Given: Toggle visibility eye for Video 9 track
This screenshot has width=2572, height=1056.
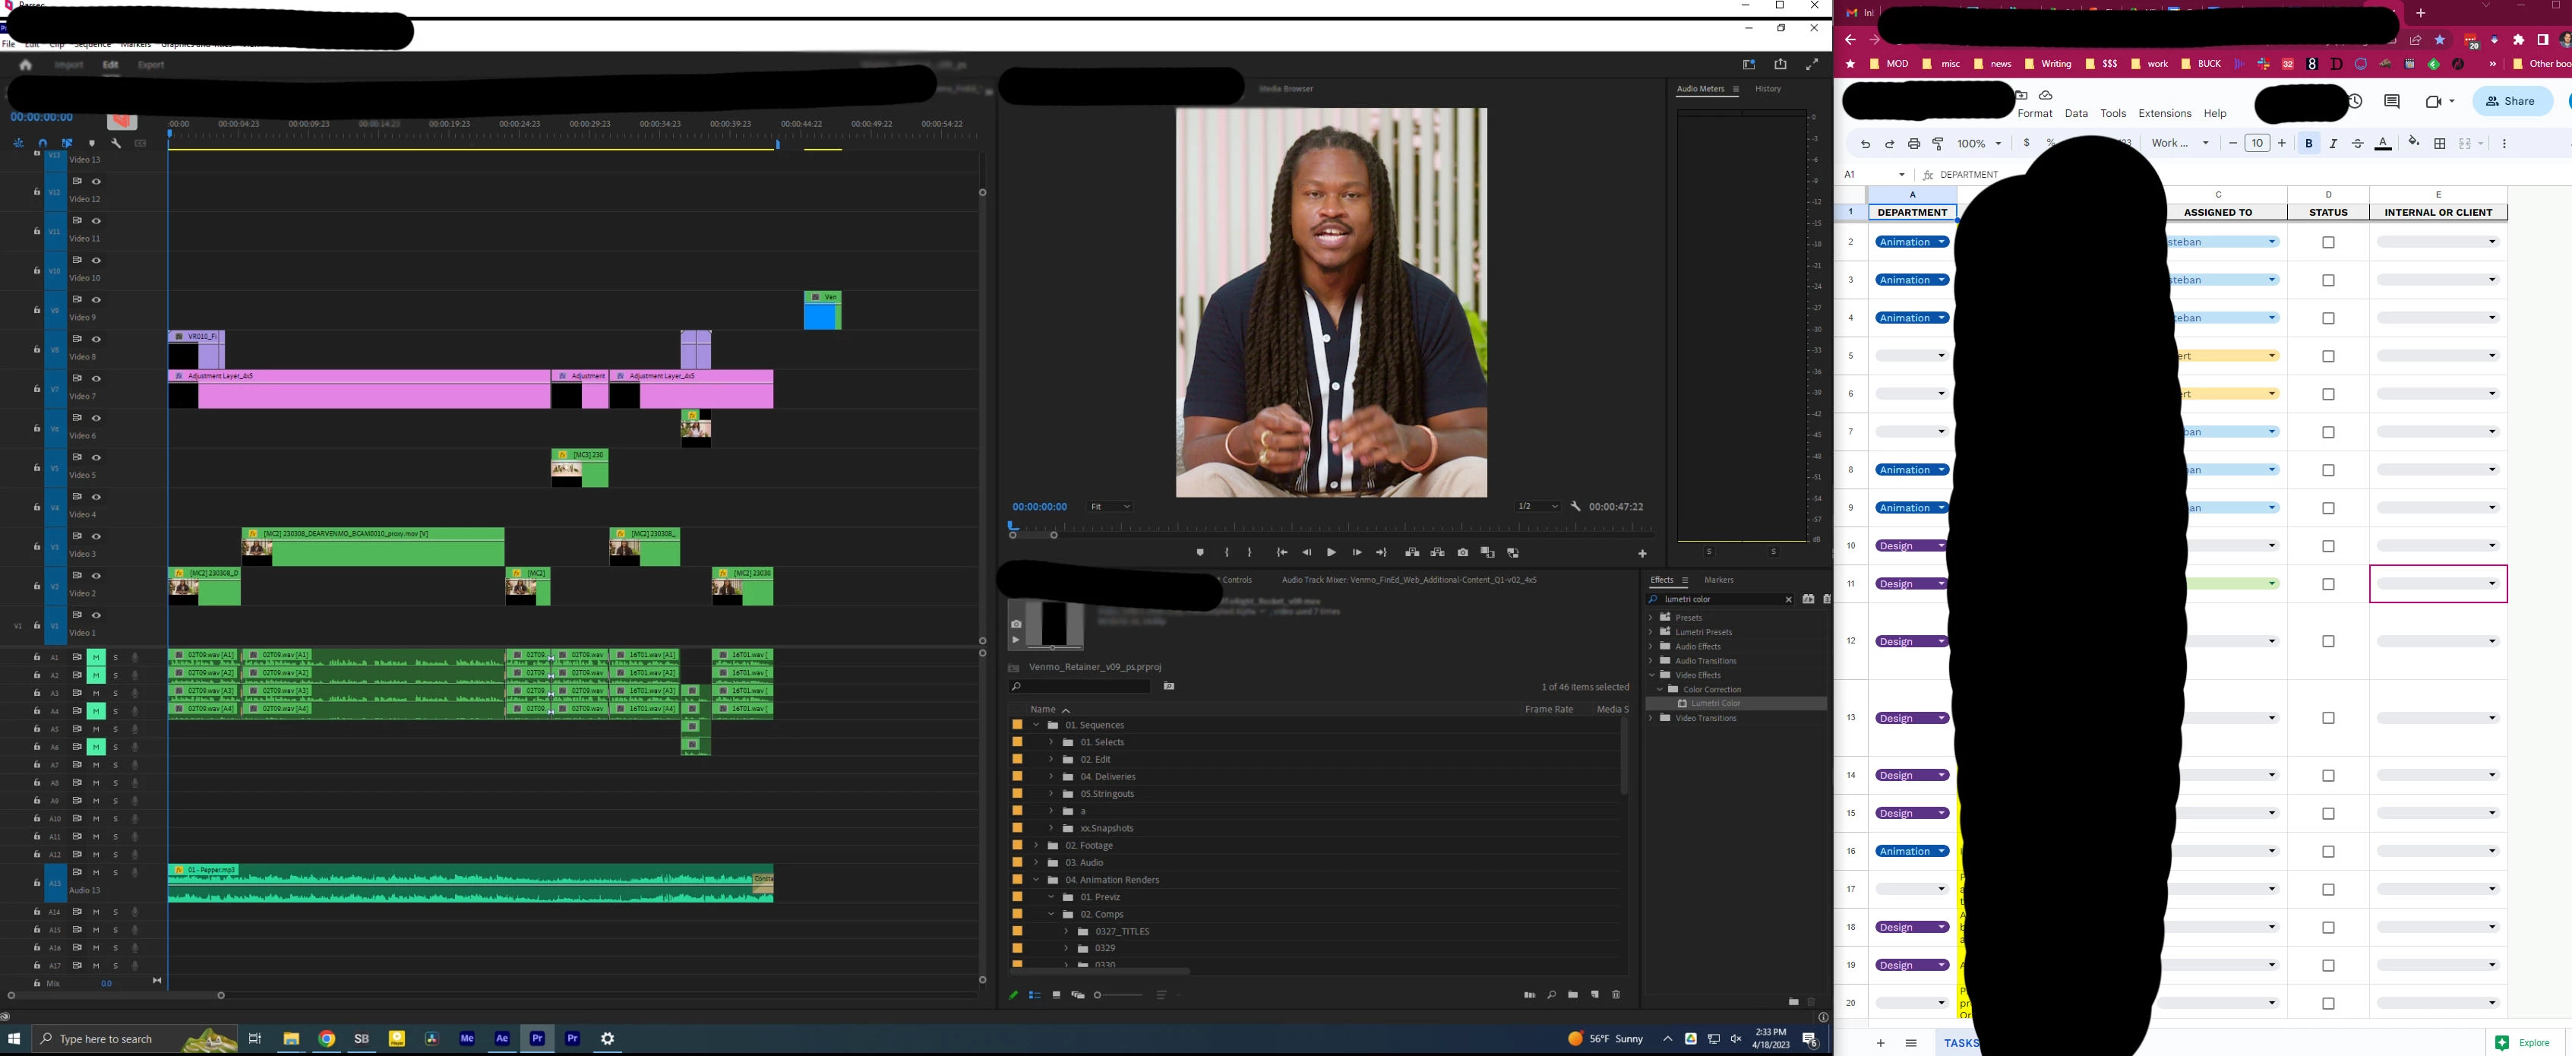Looking at the screenshot, I should [x=97, y=300].
